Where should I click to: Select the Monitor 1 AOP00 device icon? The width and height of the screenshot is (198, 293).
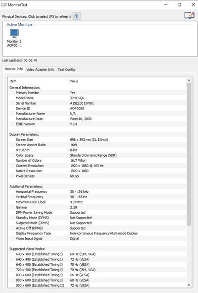click(x=14, y=38)
